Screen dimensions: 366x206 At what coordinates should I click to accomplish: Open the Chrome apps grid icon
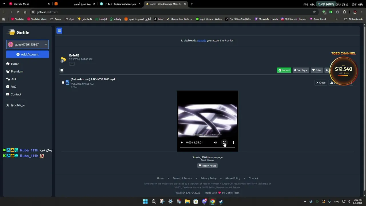click(x=4, y=19)
